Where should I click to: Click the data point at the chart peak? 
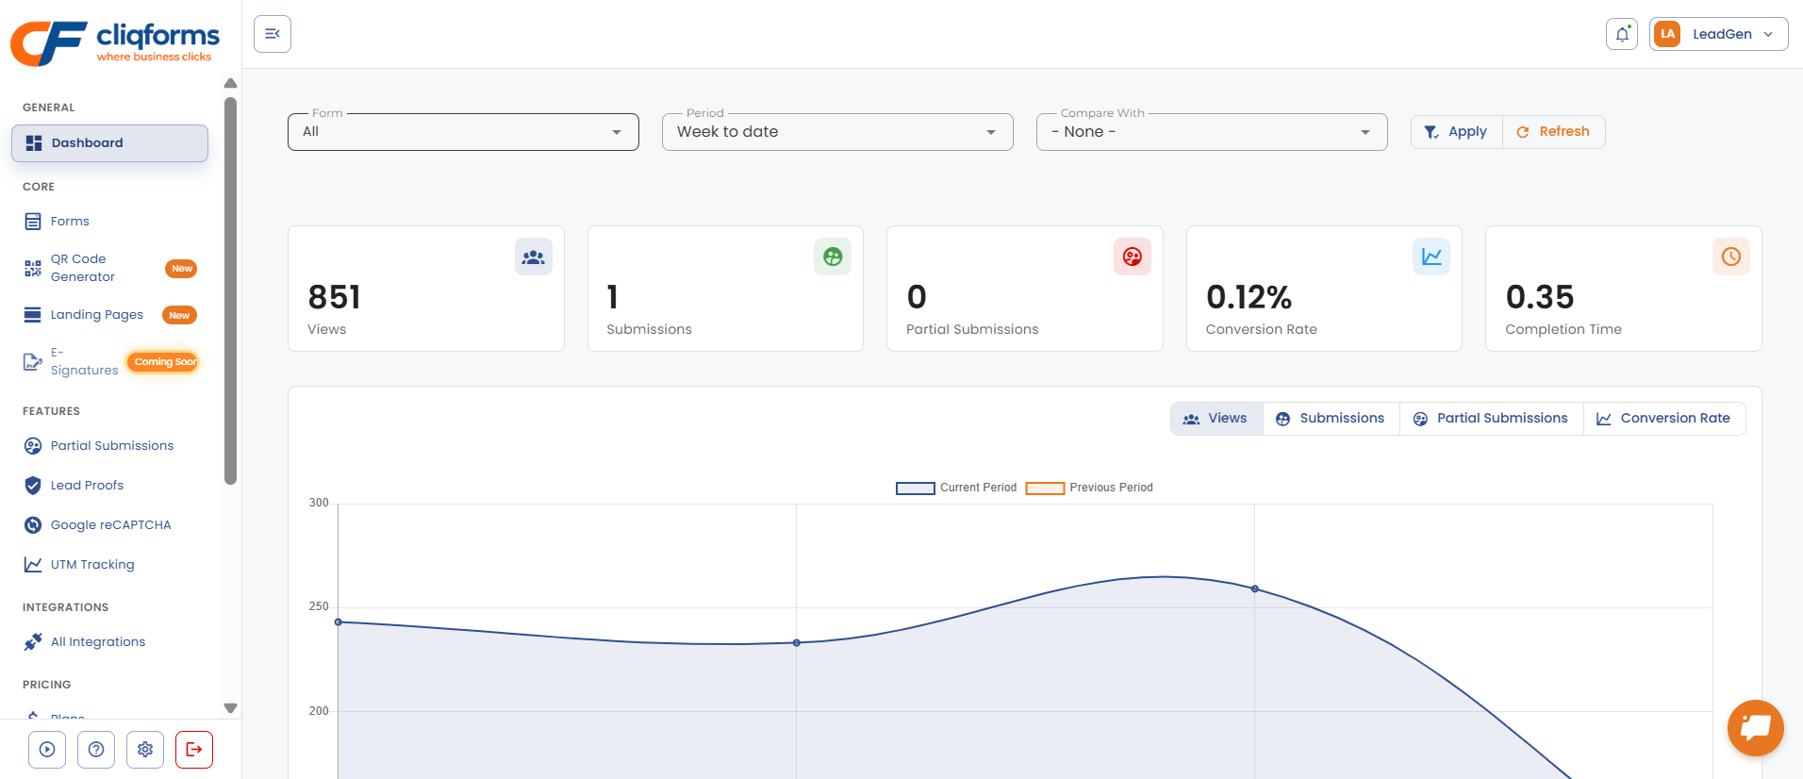tap(1255, 589)
